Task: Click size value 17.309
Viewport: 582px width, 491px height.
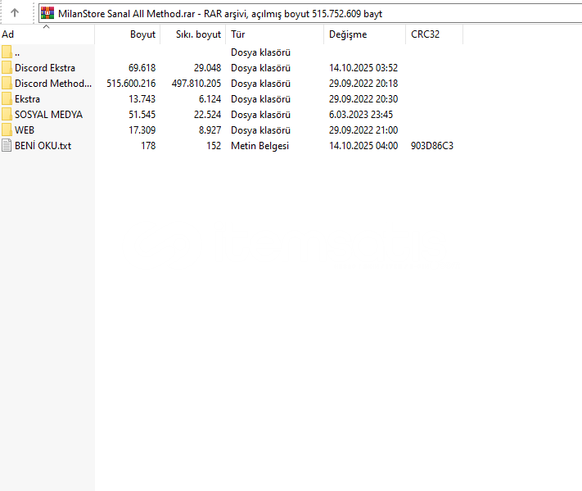Action: (142, 130)
